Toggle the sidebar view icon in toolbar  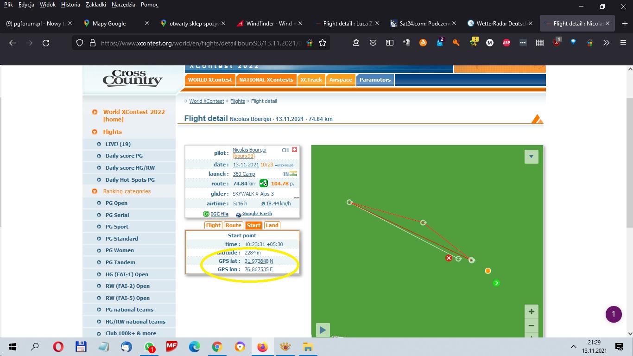[x=390, y=43]
